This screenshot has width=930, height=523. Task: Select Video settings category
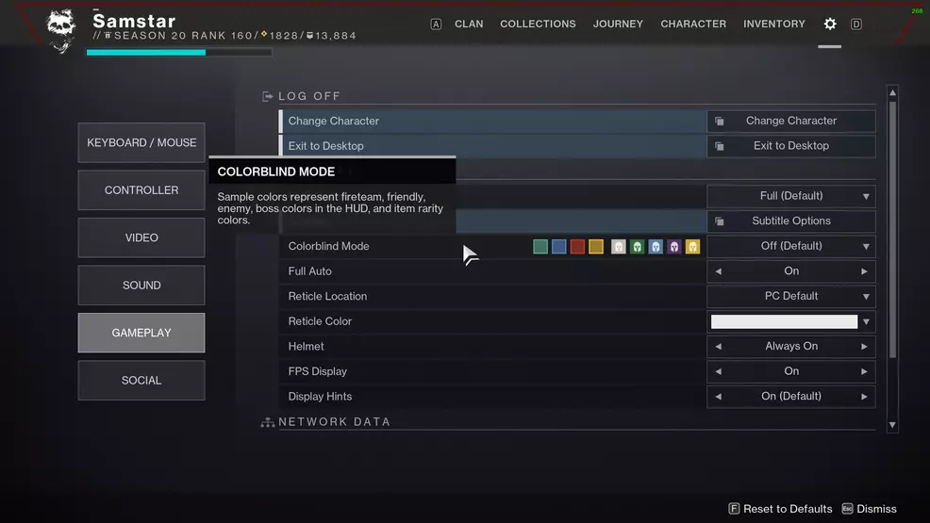[141, 237]
